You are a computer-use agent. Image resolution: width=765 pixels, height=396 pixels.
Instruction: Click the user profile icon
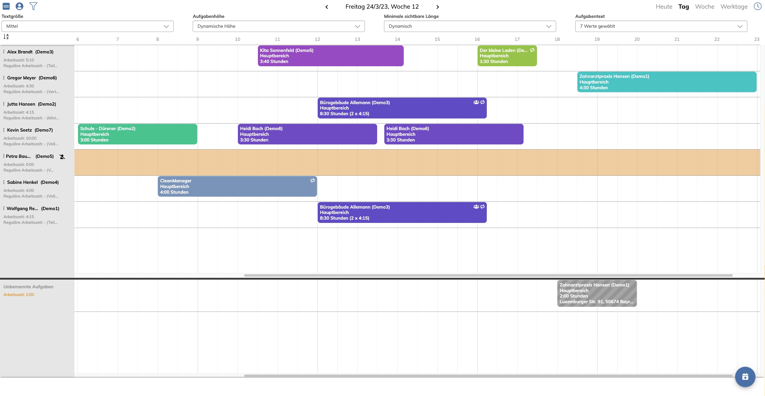tap(19, 6)
